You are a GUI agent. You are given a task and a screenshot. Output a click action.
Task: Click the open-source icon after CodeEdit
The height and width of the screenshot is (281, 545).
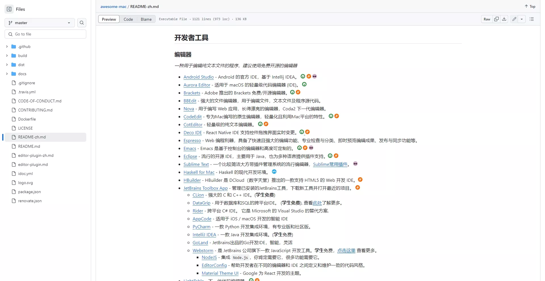coord(331,116)
